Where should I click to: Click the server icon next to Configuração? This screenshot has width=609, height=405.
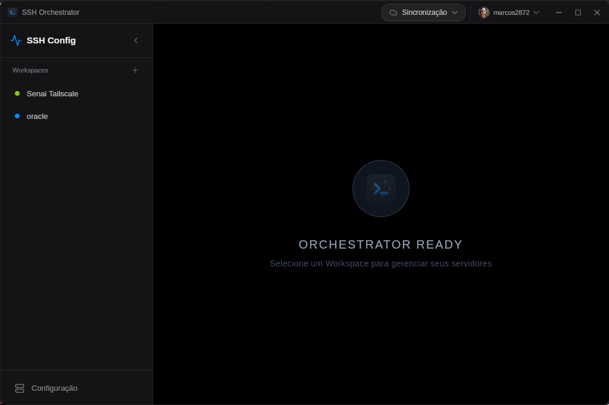pyautogui.click(x=20, y=388)
